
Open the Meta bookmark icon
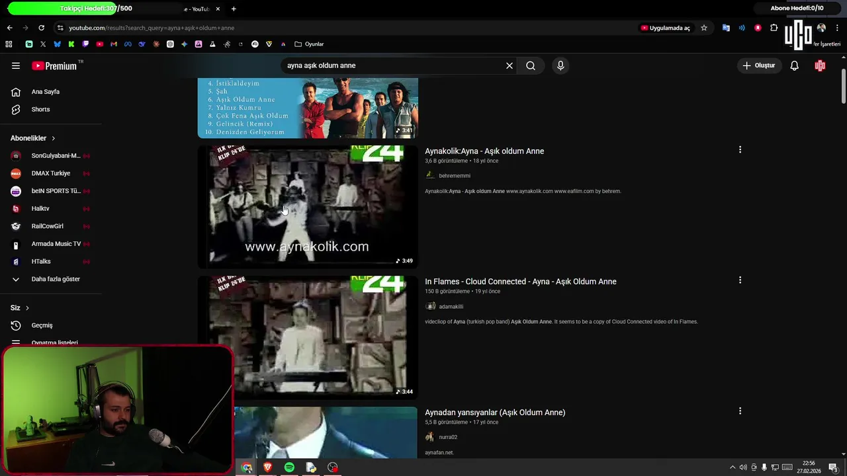[x=128, y=44]
